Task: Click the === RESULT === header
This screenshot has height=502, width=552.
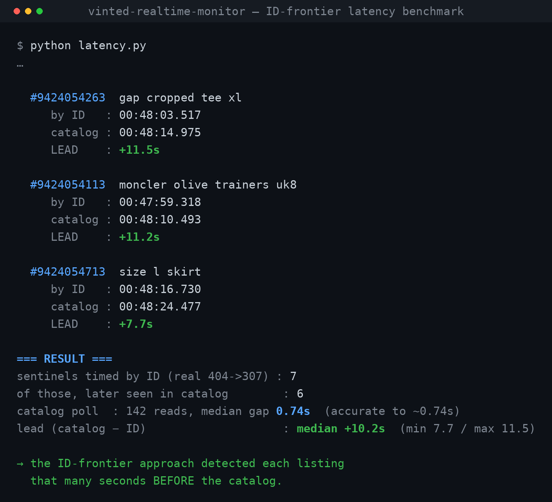Action: (64, 359)
